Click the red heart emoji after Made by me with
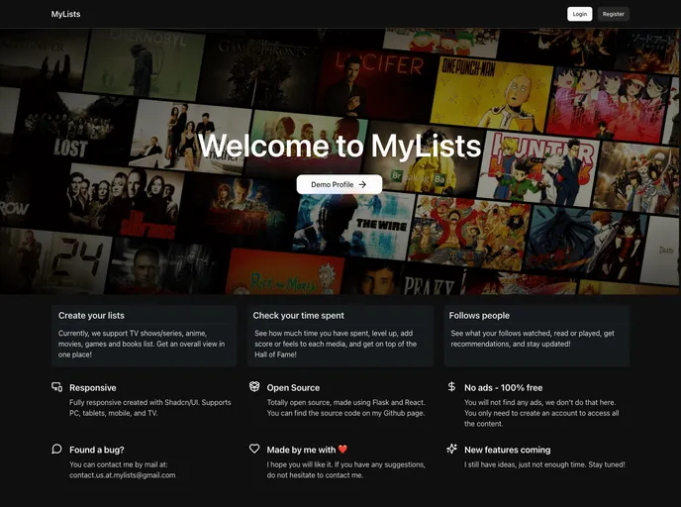The width and height of the screenshot is (681, 507). (342, 450)
